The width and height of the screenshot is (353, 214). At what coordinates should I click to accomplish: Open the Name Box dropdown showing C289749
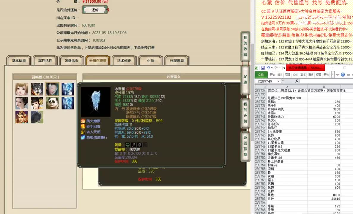pyautogui.click(x=278, y=81)
